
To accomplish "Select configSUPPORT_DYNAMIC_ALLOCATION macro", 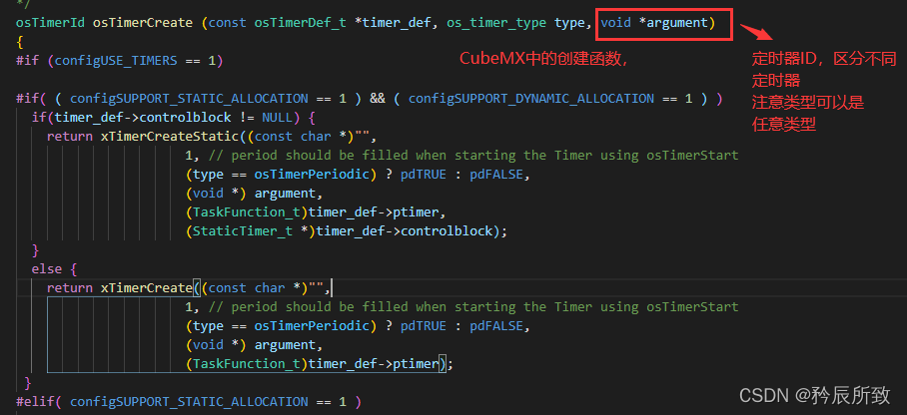I will (x=531, y=98).
